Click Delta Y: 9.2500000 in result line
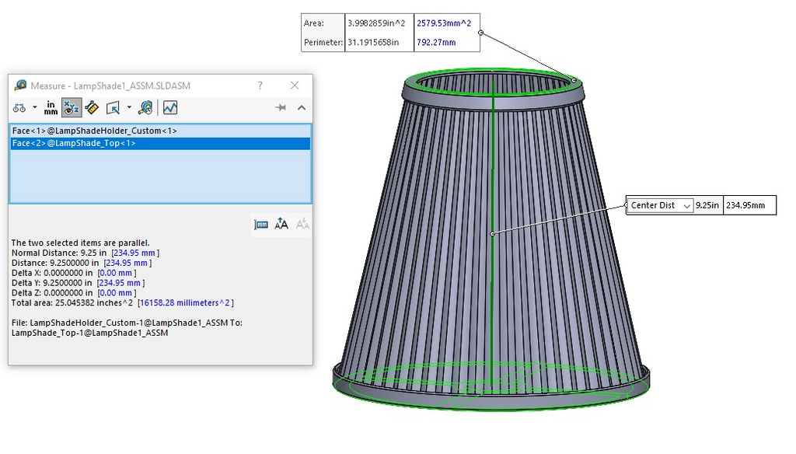The height and width of the screenshot is (454, 796). [x=78, y=283]
